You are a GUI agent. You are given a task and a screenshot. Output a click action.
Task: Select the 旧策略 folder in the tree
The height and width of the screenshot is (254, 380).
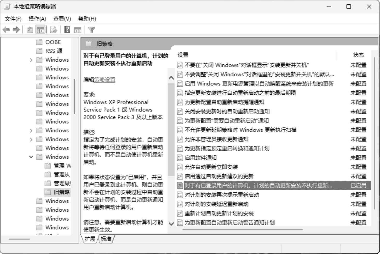(62, 192)
